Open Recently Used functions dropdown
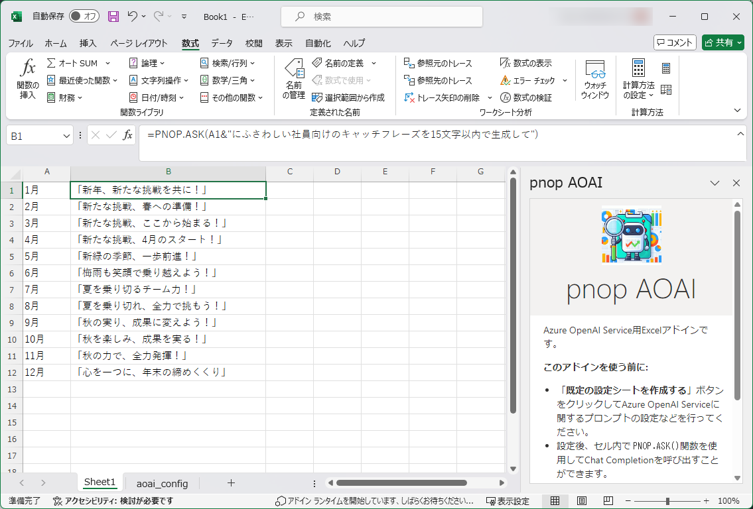Viewport: 753px width, 509px height. pos(115,81)
